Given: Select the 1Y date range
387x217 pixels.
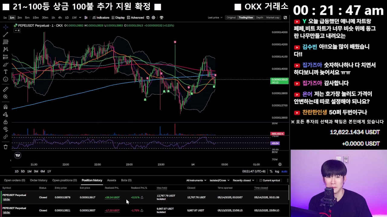Looking at the screenshot, I should [49, 171].
